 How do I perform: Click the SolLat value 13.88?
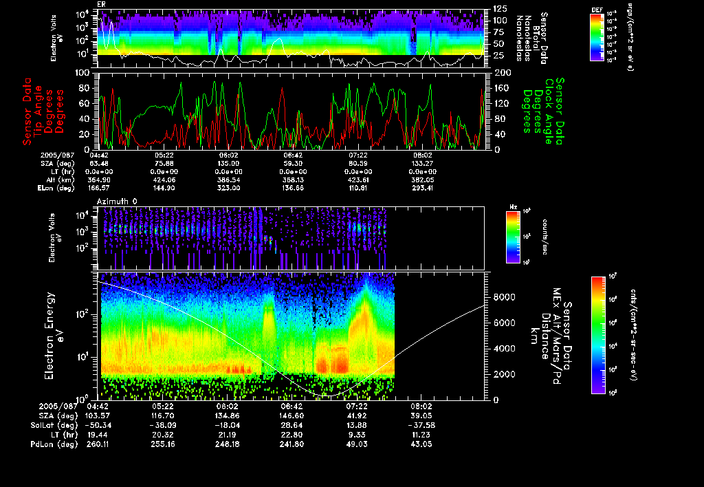[357, 426]
